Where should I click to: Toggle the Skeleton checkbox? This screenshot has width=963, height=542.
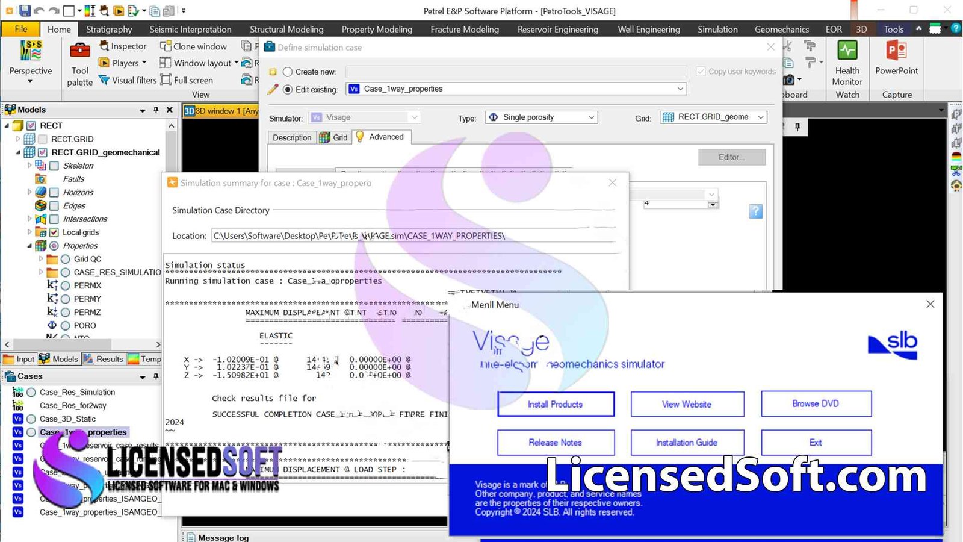click(x=54, y=166)
